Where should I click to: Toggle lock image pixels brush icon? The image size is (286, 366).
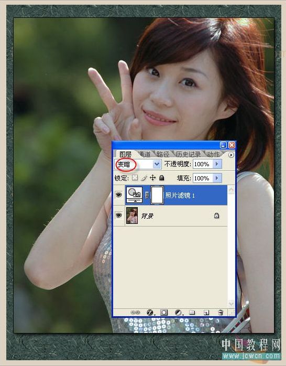point(144,178)
